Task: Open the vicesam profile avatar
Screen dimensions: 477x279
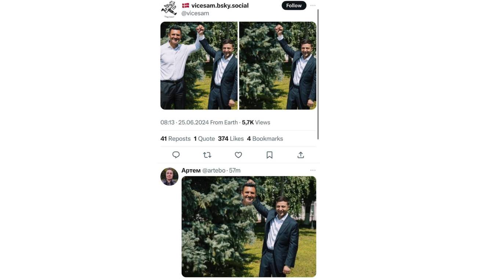Action: click(169, 9)
